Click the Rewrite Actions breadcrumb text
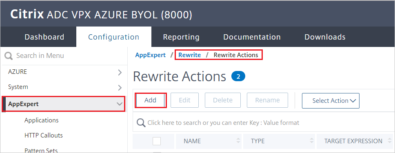 pyautogui.click(x=236, y=55)
